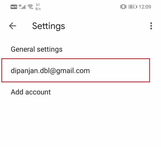Go back using the left arrow
This screenshot has width=161, height=147.
[13, 26]
